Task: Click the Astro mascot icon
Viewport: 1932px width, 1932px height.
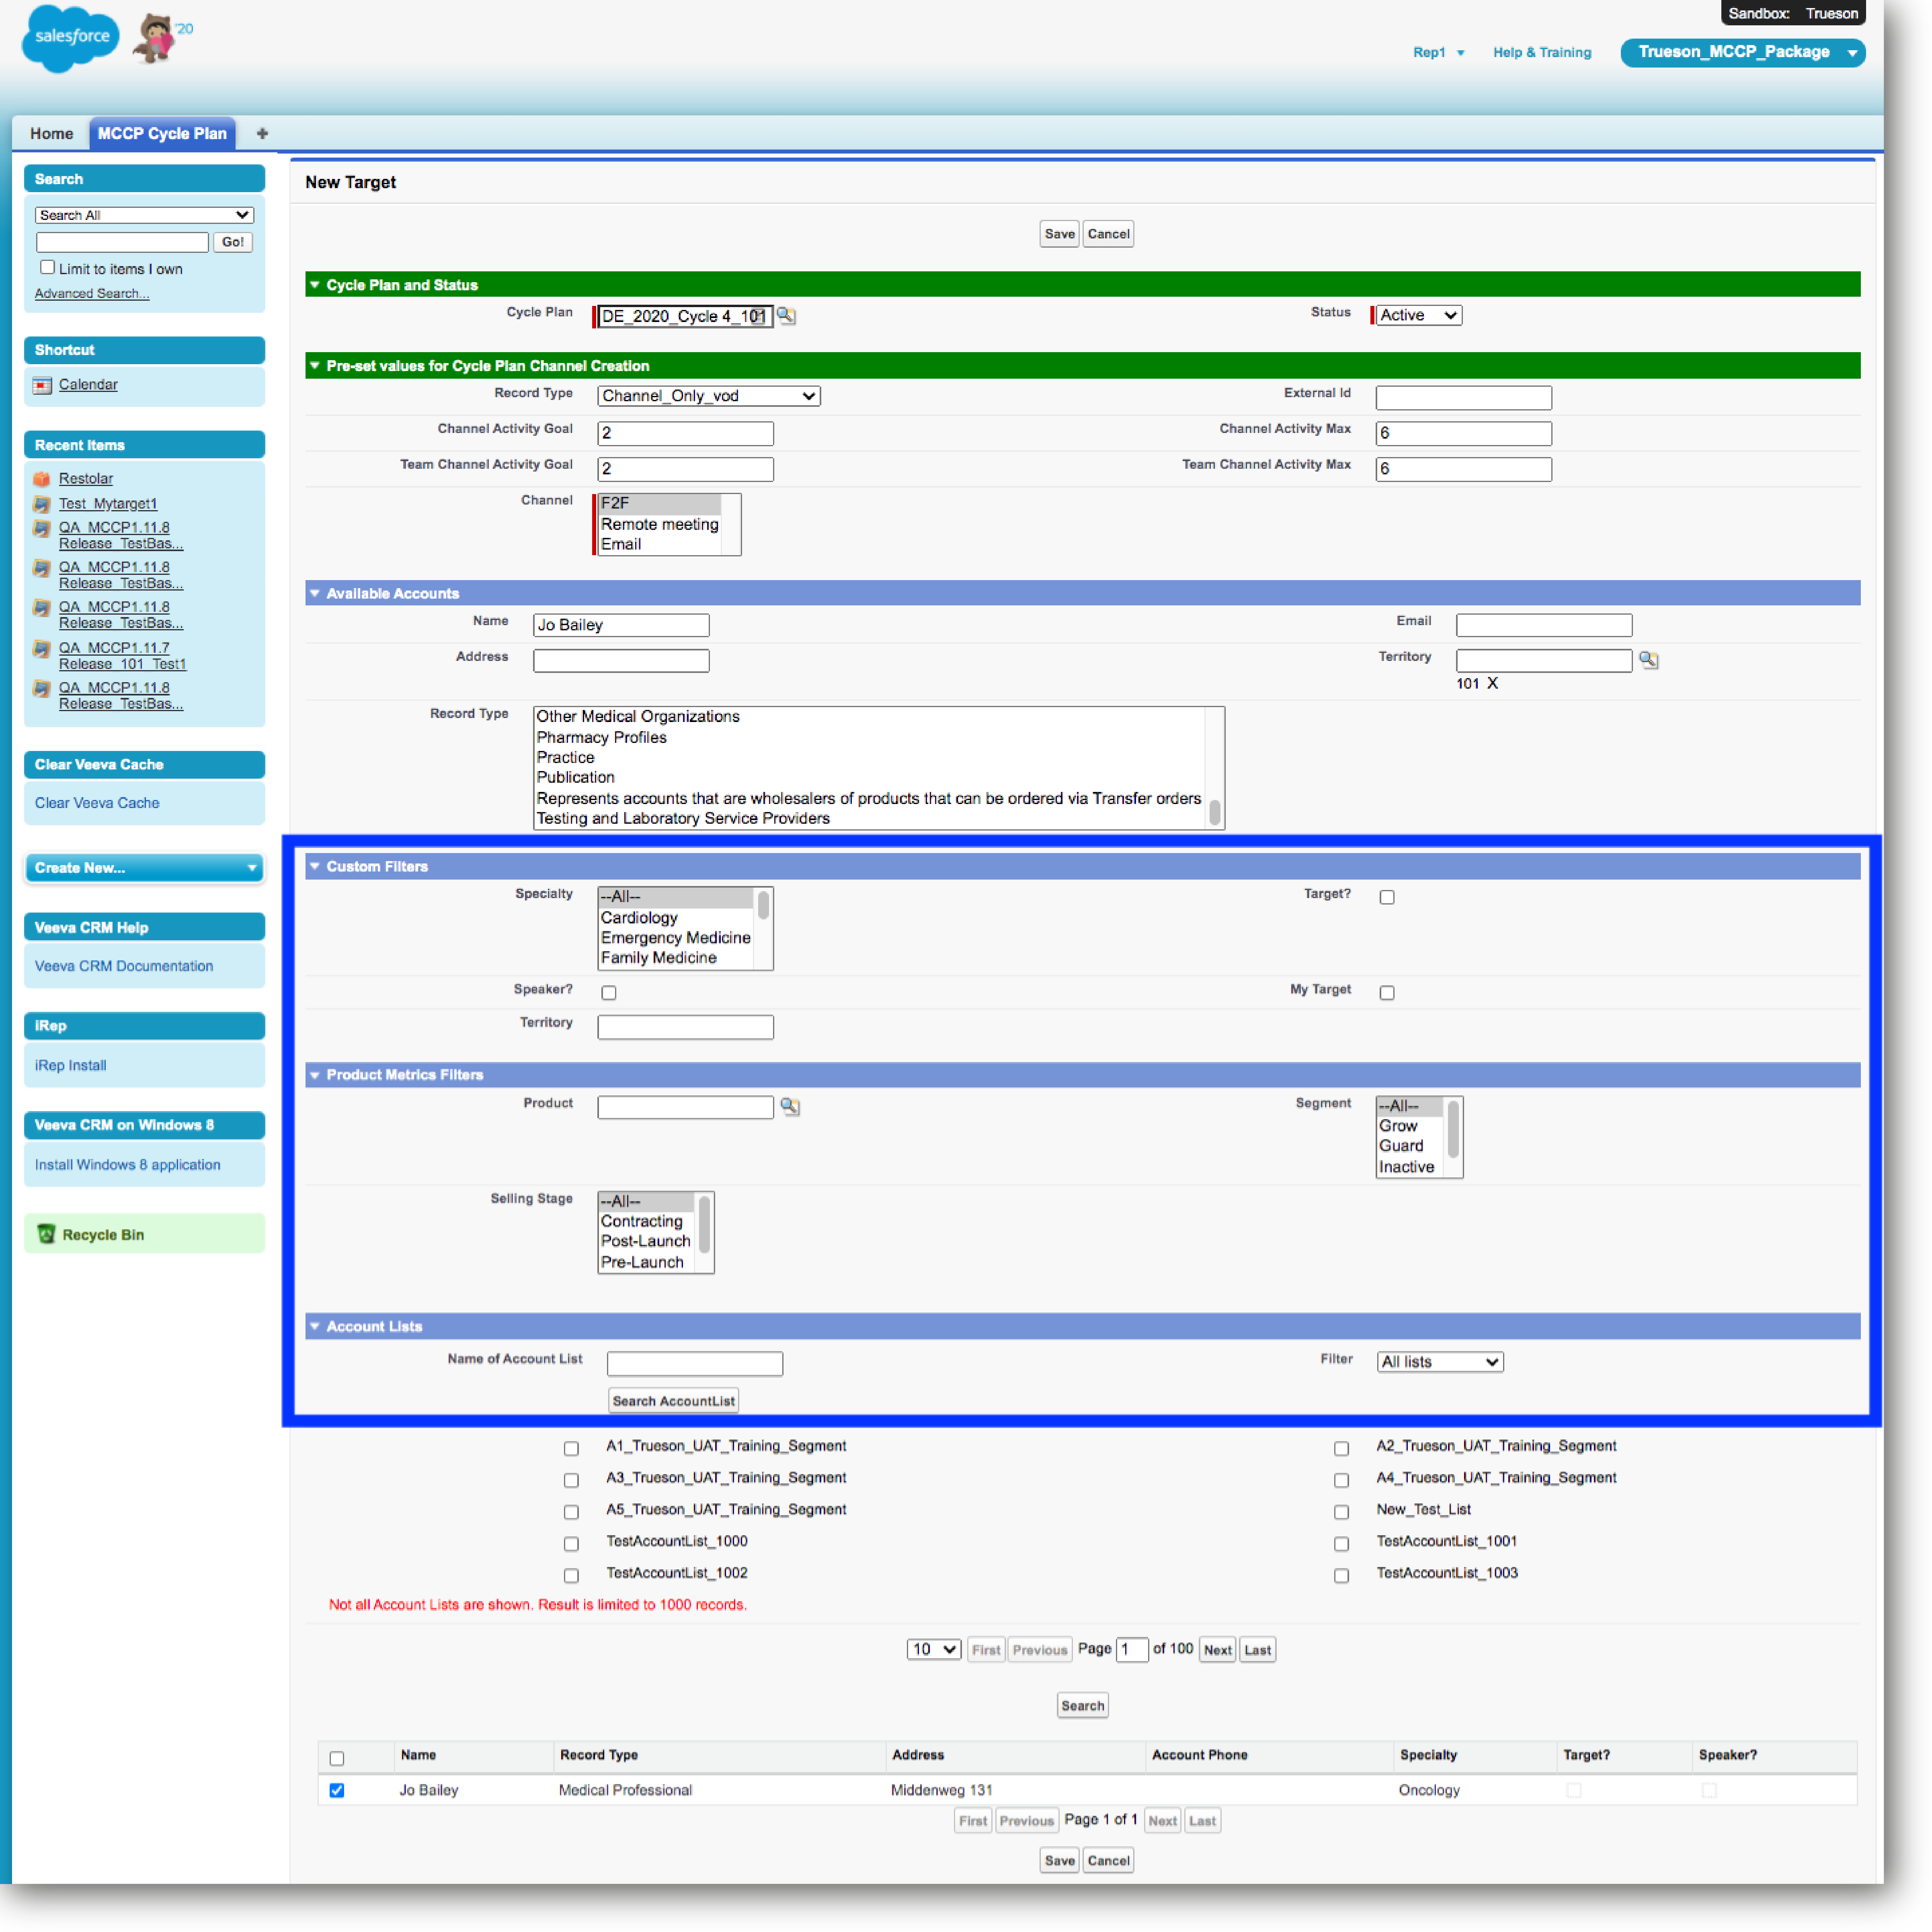Action: 155,38
